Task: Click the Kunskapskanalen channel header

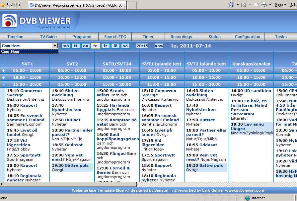Action: click(x=251, y=64)
